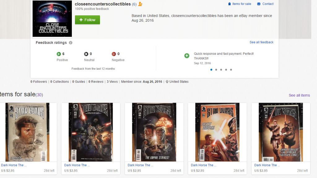
Task: Click the location pin icon before United States
Action: pos(167,82)
